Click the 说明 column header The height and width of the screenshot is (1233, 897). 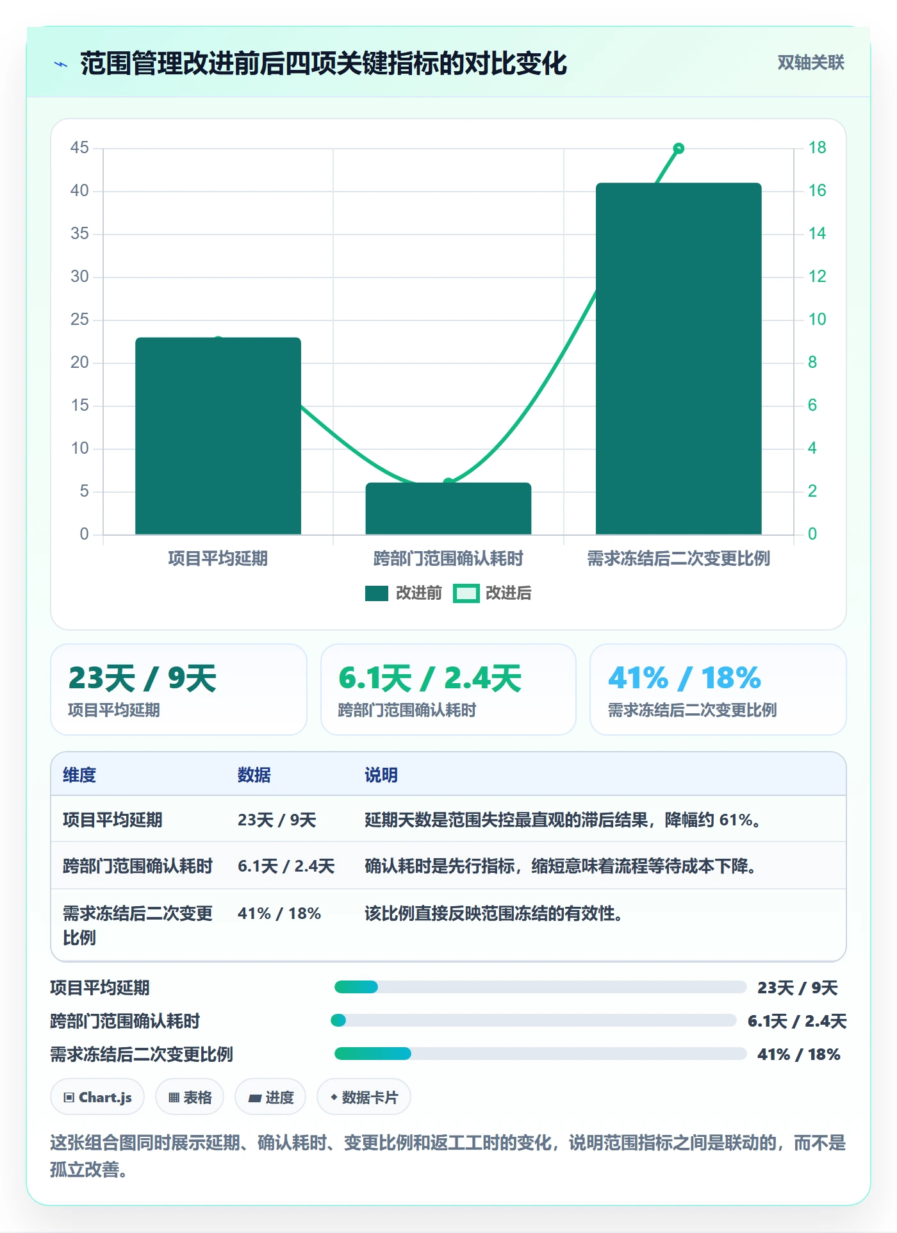[x=381, y=775]
